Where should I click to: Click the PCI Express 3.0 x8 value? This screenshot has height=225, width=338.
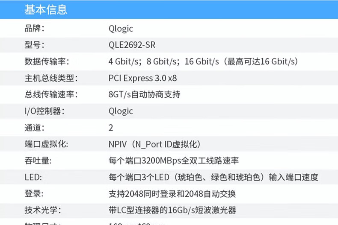pyautogui.click(x=142, y=78)
